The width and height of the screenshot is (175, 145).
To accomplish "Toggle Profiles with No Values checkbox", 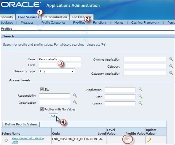I will coord(42,109).
